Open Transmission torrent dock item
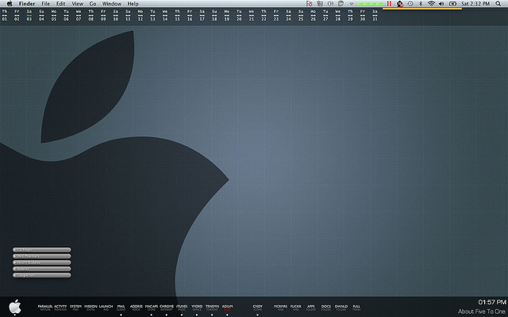Image resolution: width=508 pixels, height=317 pixels. pos(212,307)
